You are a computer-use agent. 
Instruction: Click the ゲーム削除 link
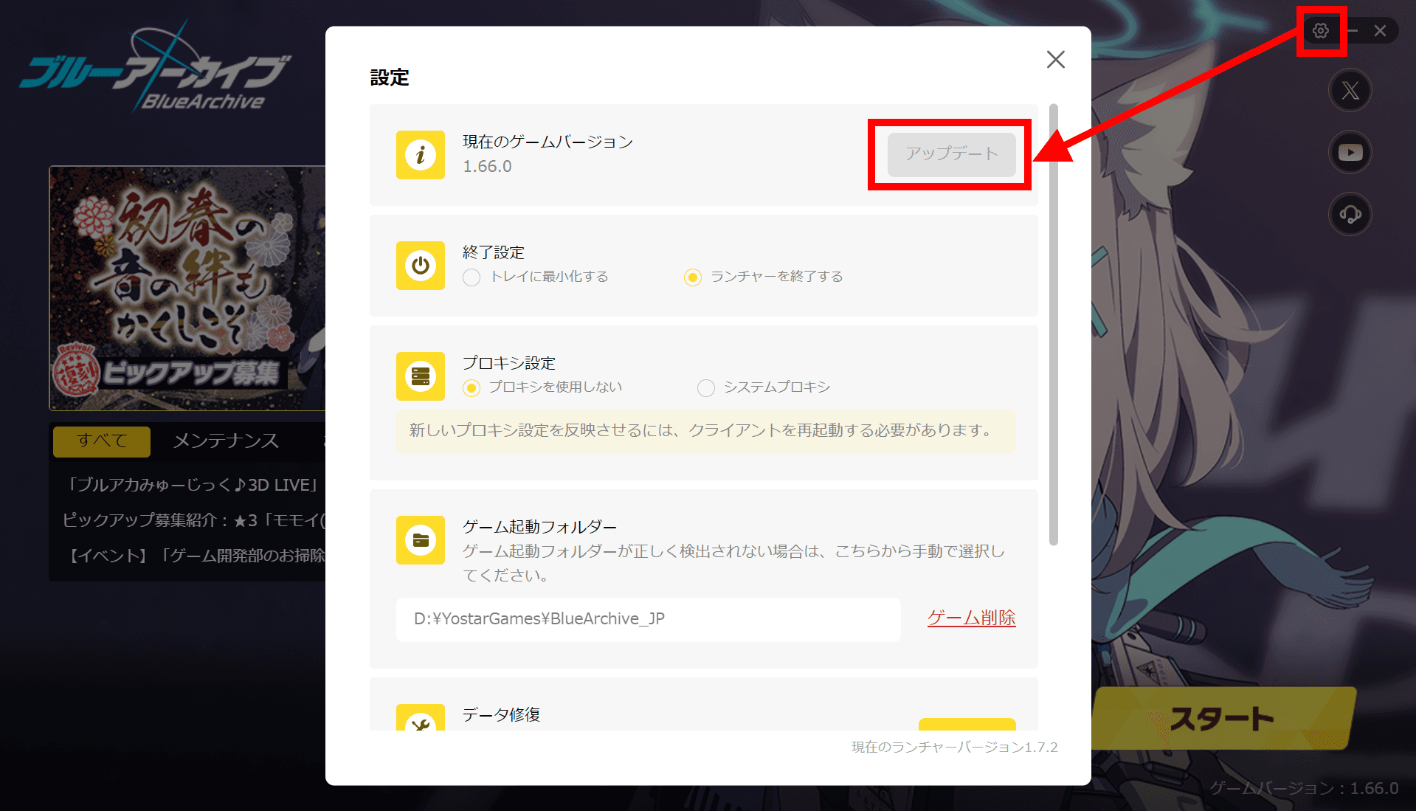click(971, 618)
